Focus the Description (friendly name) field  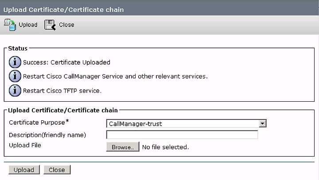point(182,135)
